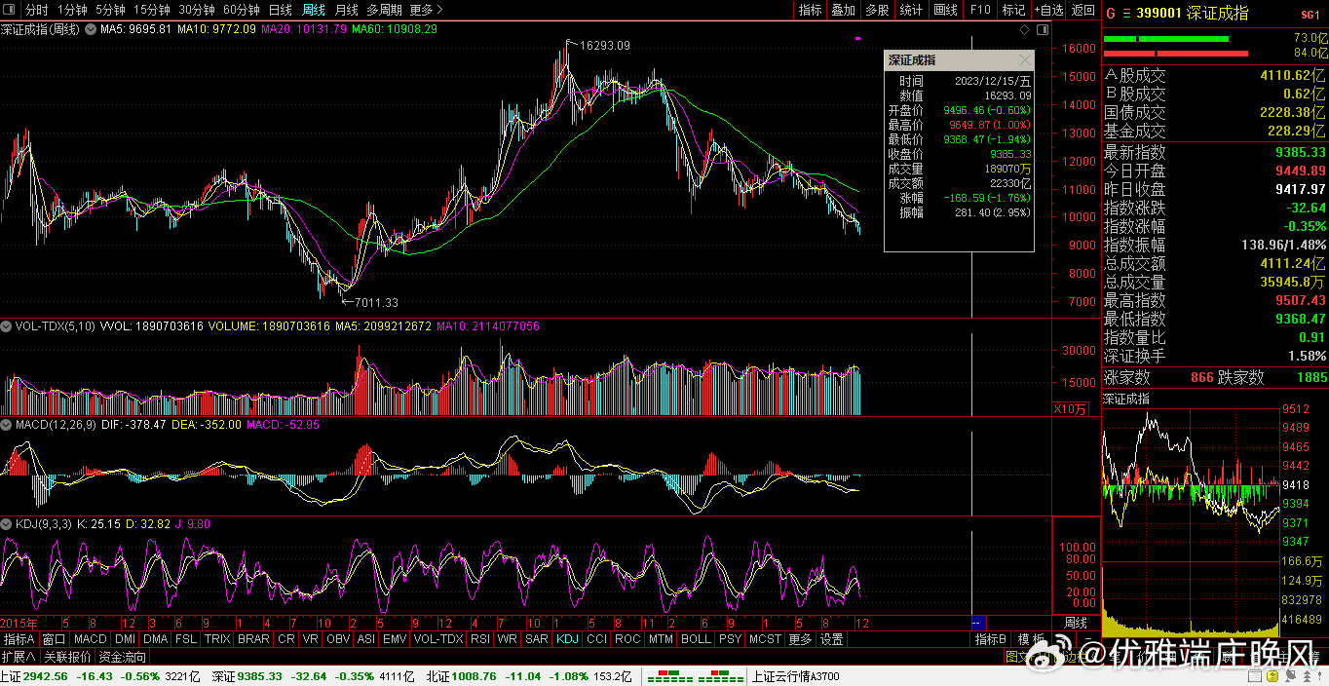Switch to the 5分钟 chart
1329x686 pixels.
(x=110, y=10)
